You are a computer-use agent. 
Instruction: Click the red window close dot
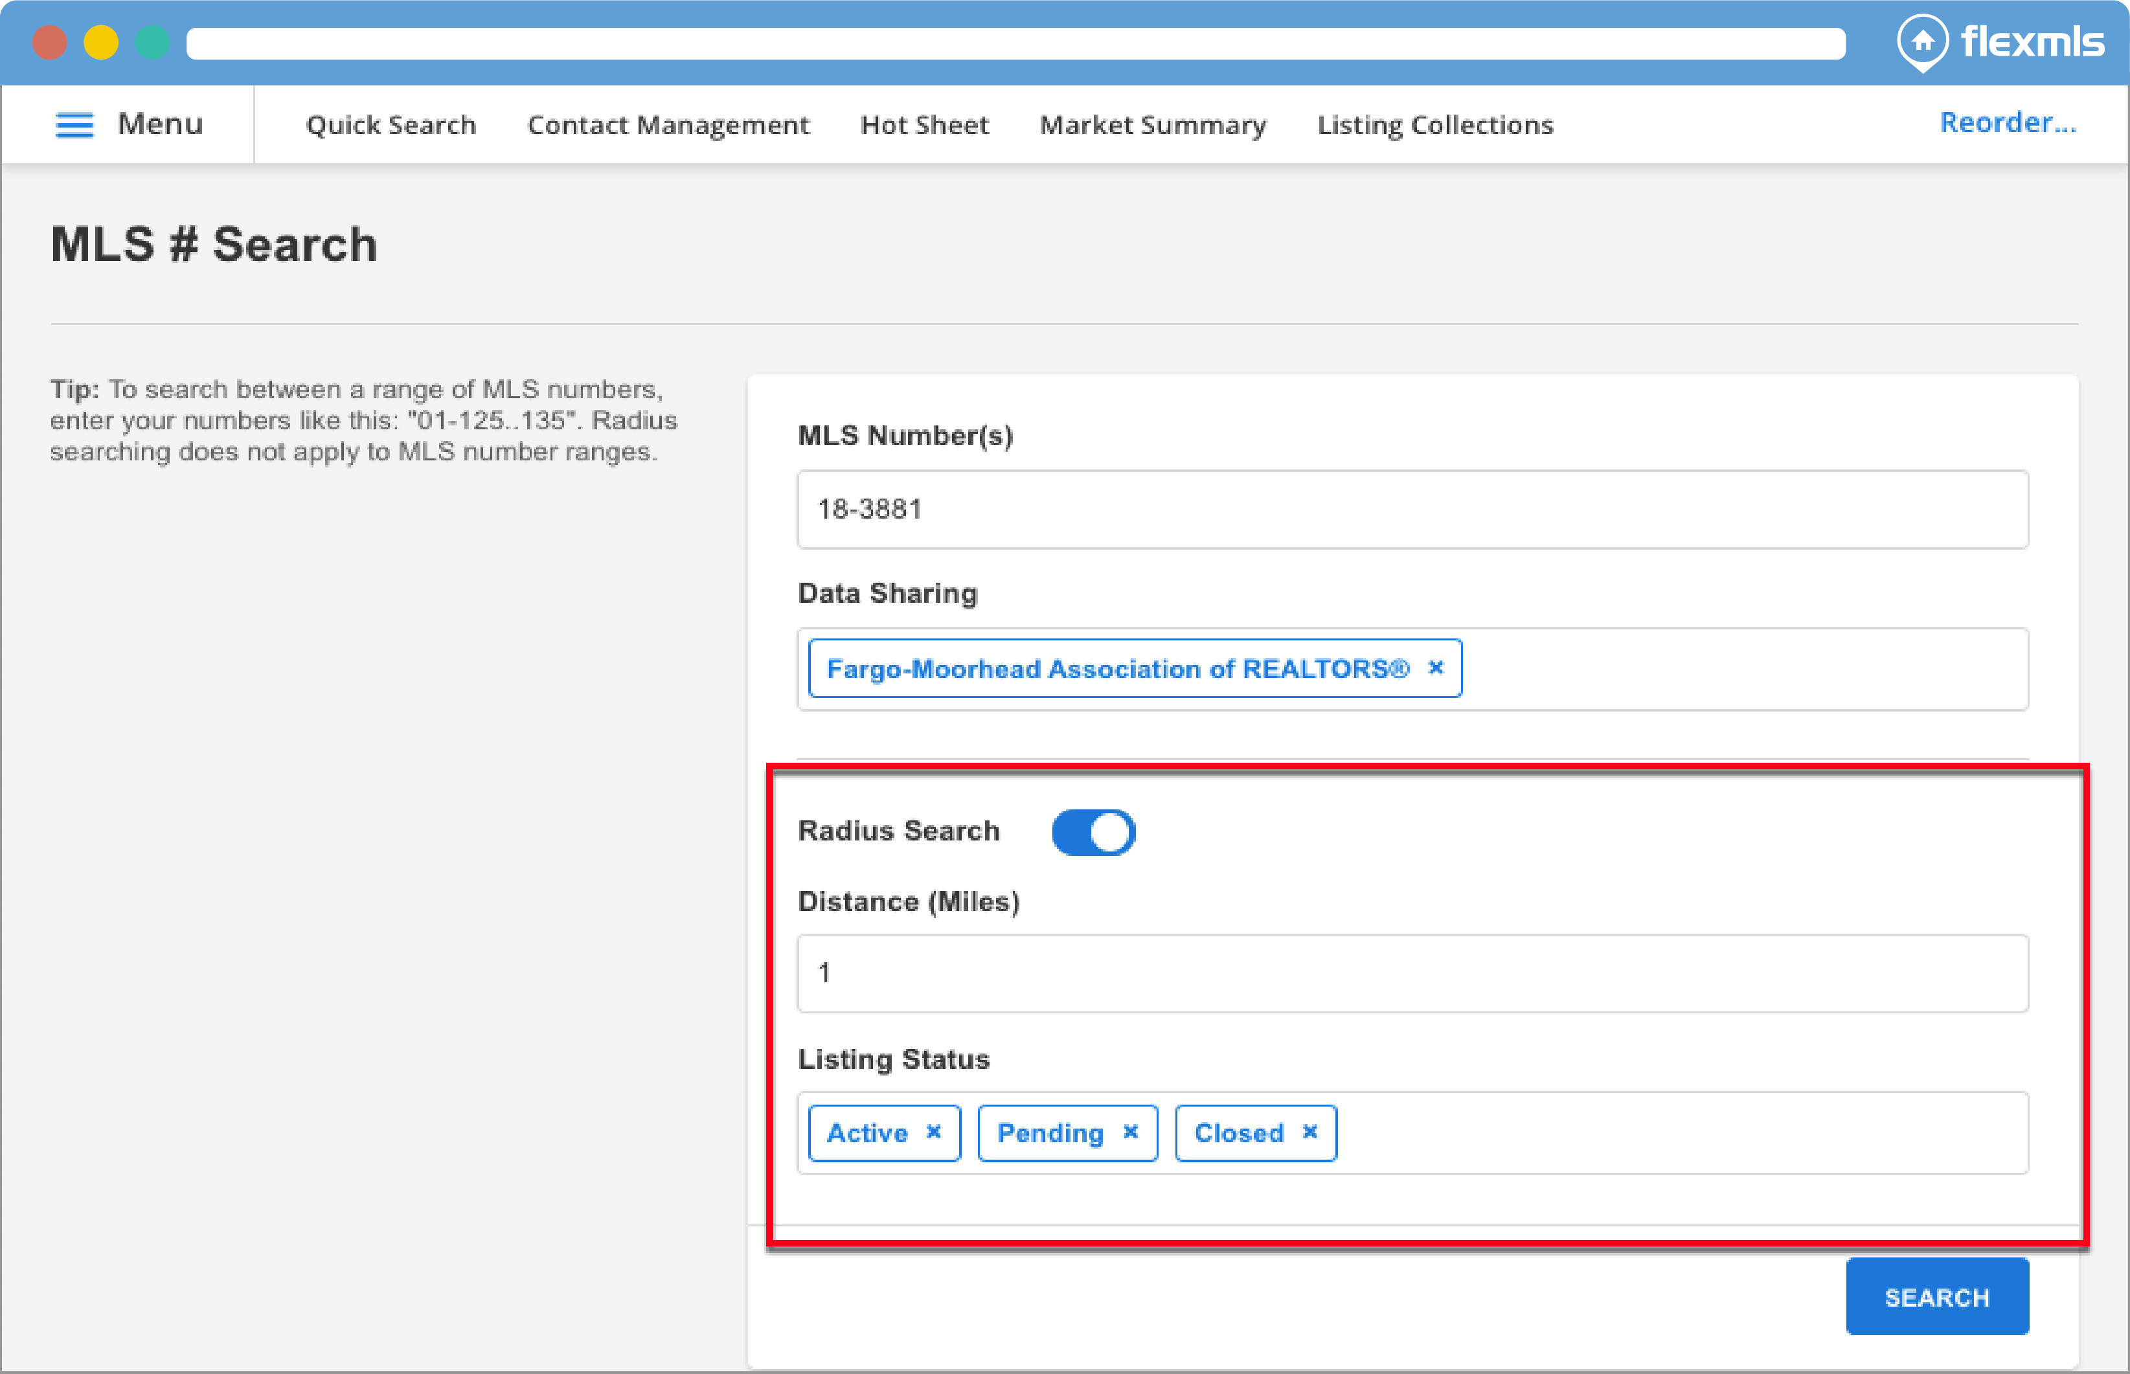[50, 43]
